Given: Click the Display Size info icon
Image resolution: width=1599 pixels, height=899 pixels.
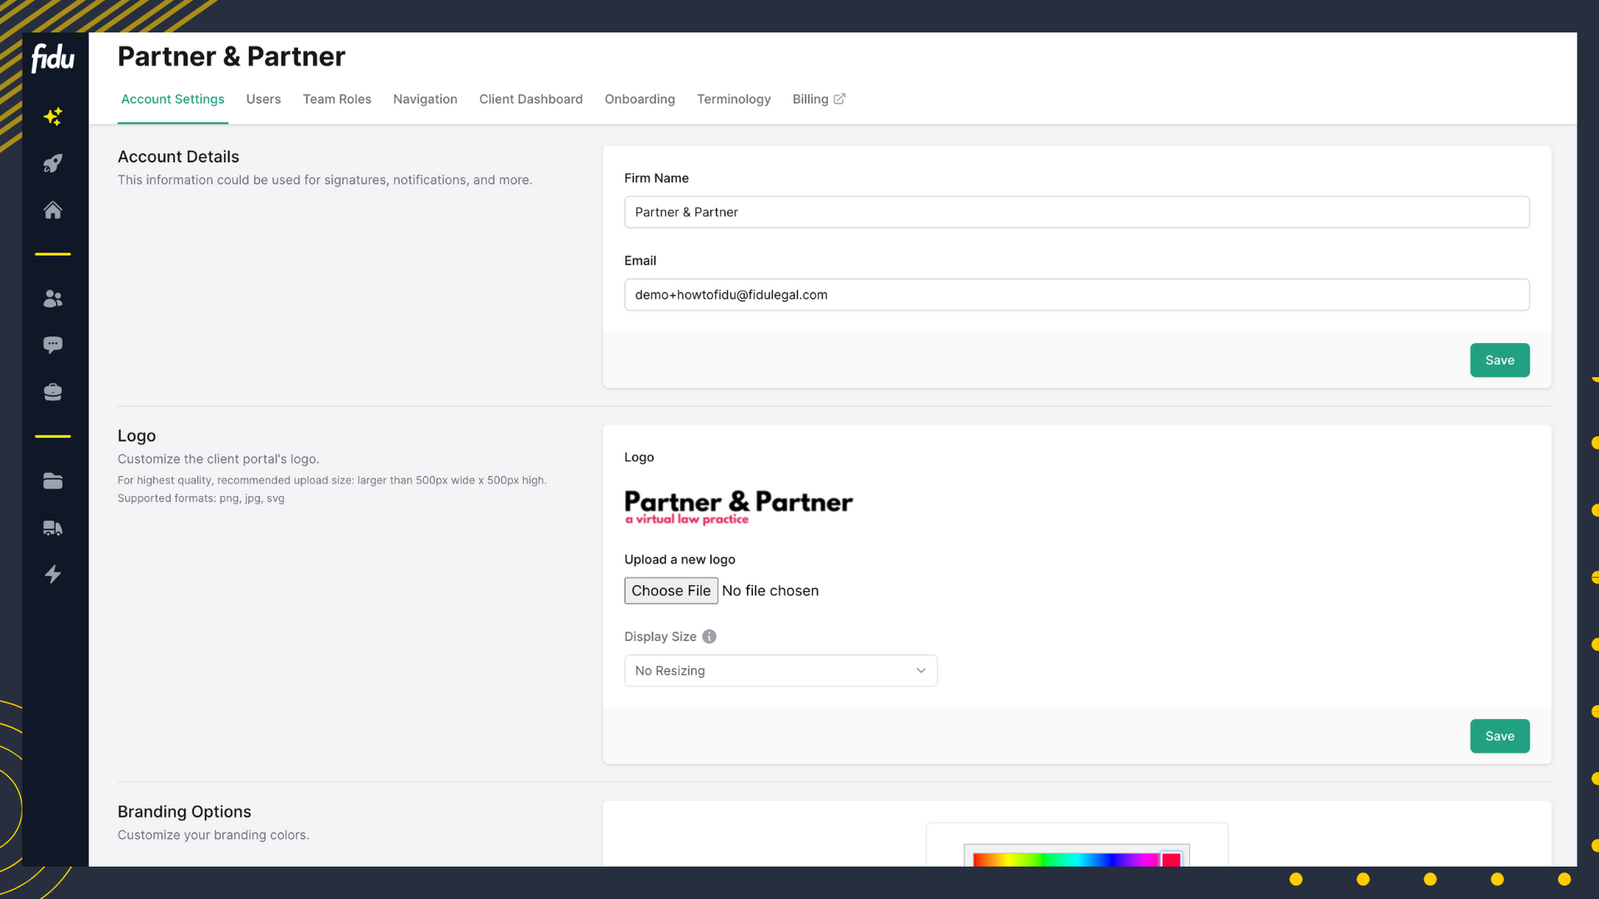Looking at the screenshot, I should [x=709, y=637].
